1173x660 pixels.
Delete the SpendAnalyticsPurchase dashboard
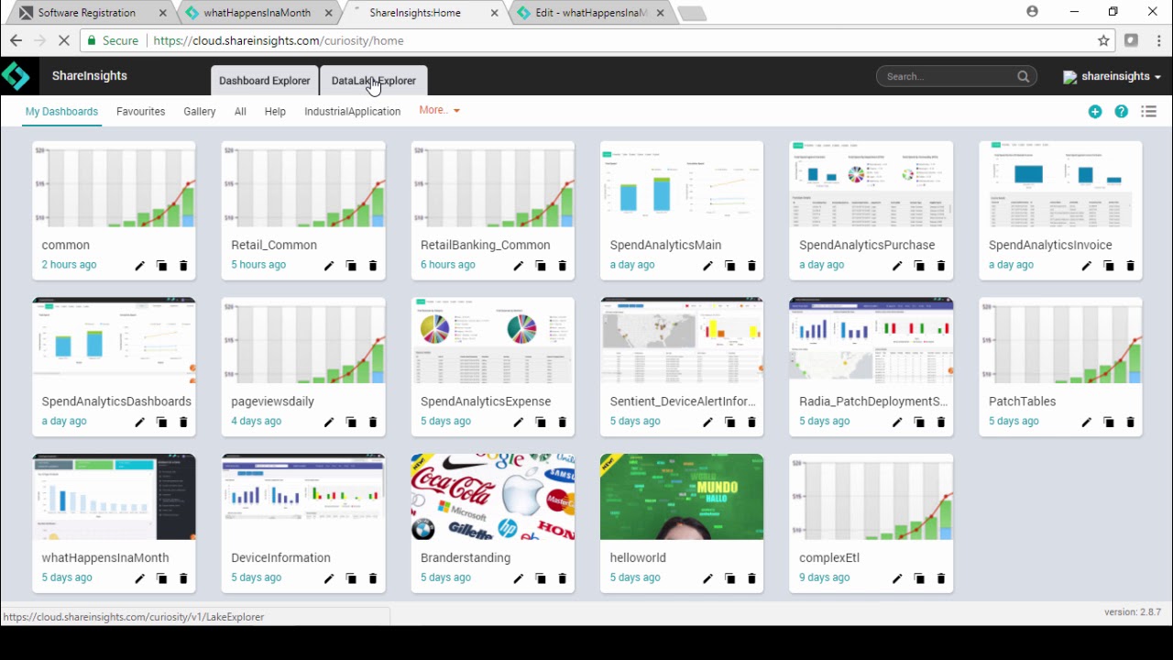pyautogui.click(x=941, y=266)
